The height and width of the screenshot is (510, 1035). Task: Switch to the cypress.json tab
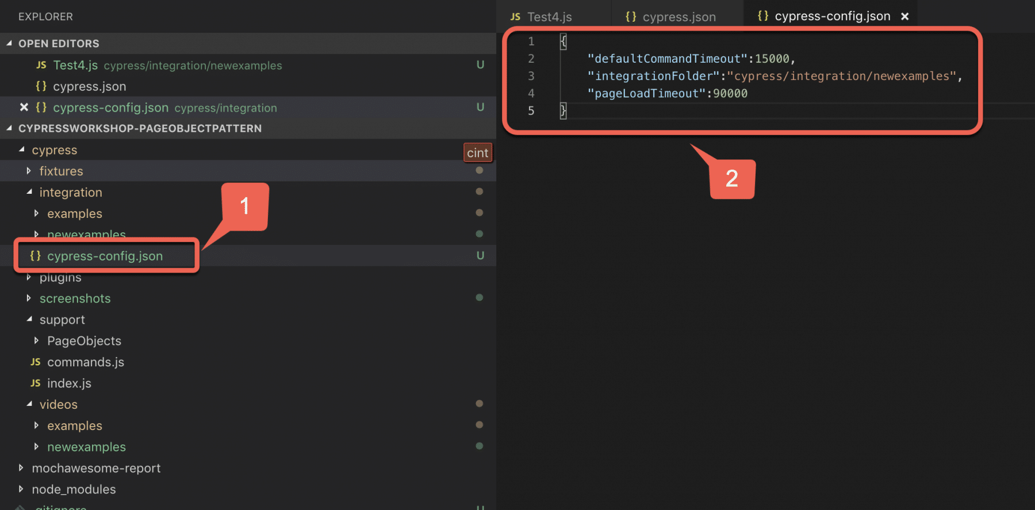pyautogui.click(x=677, y=17)
